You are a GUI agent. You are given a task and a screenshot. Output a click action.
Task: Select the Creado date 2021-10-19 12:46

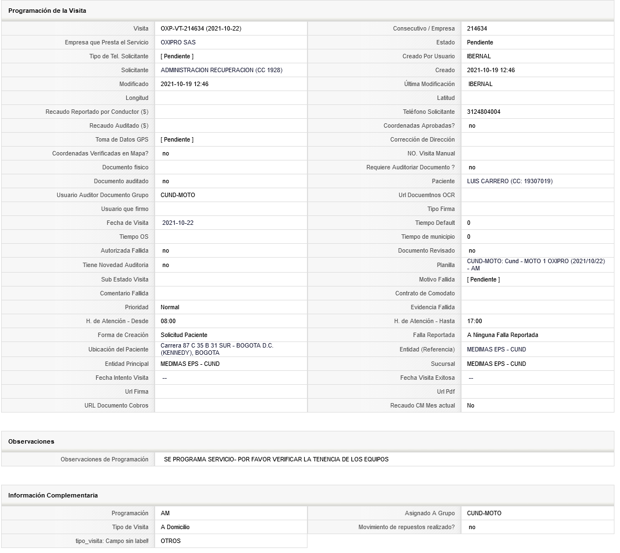pos(490,70)
